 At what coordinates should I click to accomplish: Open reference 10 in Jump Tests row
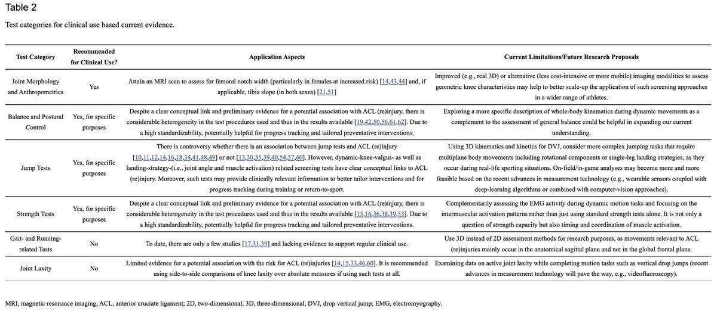click(x=138, y=157)
